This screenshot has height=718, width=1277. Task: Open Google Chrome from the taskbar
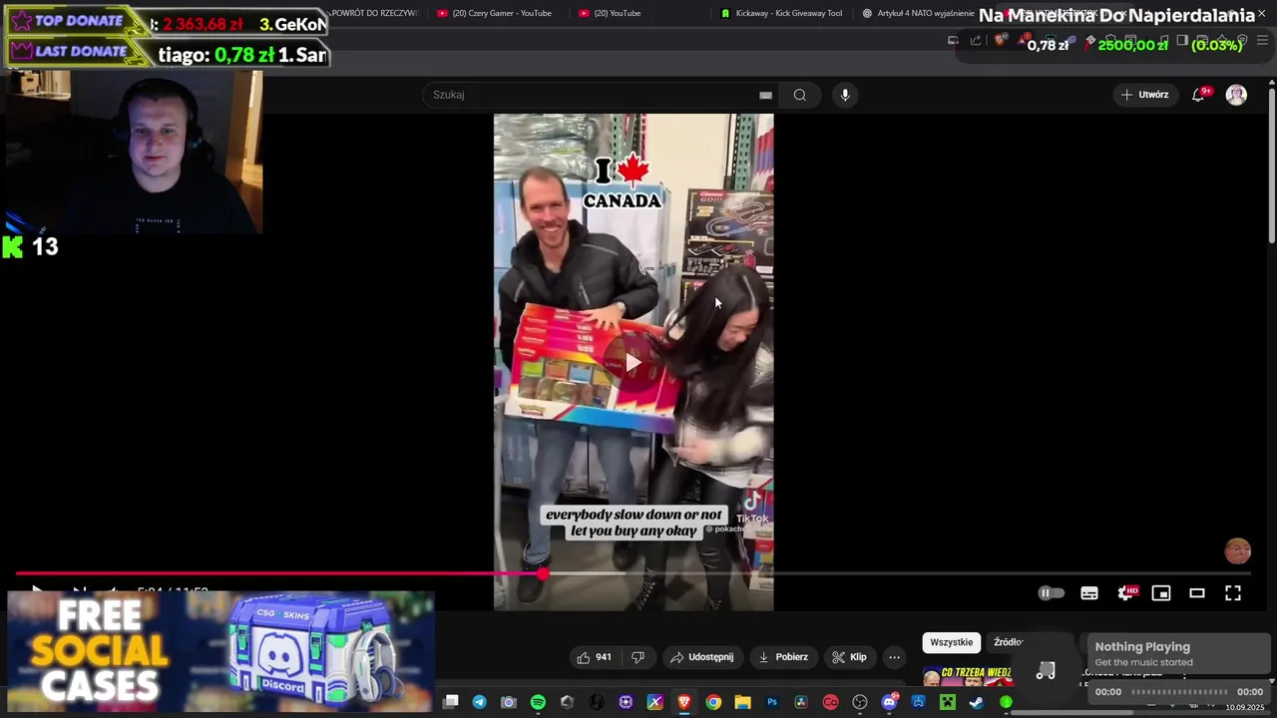[713, 702]
